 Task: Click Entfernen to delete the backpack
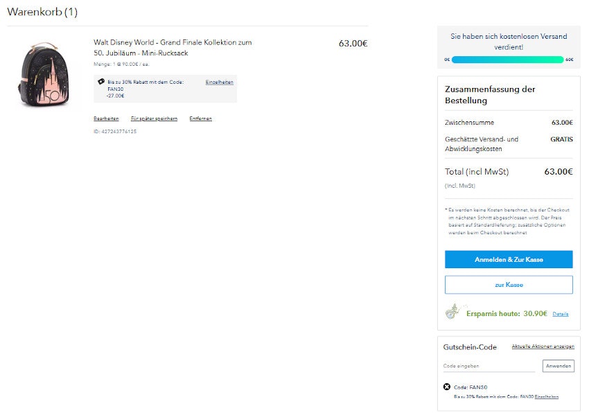coord(200,118)
